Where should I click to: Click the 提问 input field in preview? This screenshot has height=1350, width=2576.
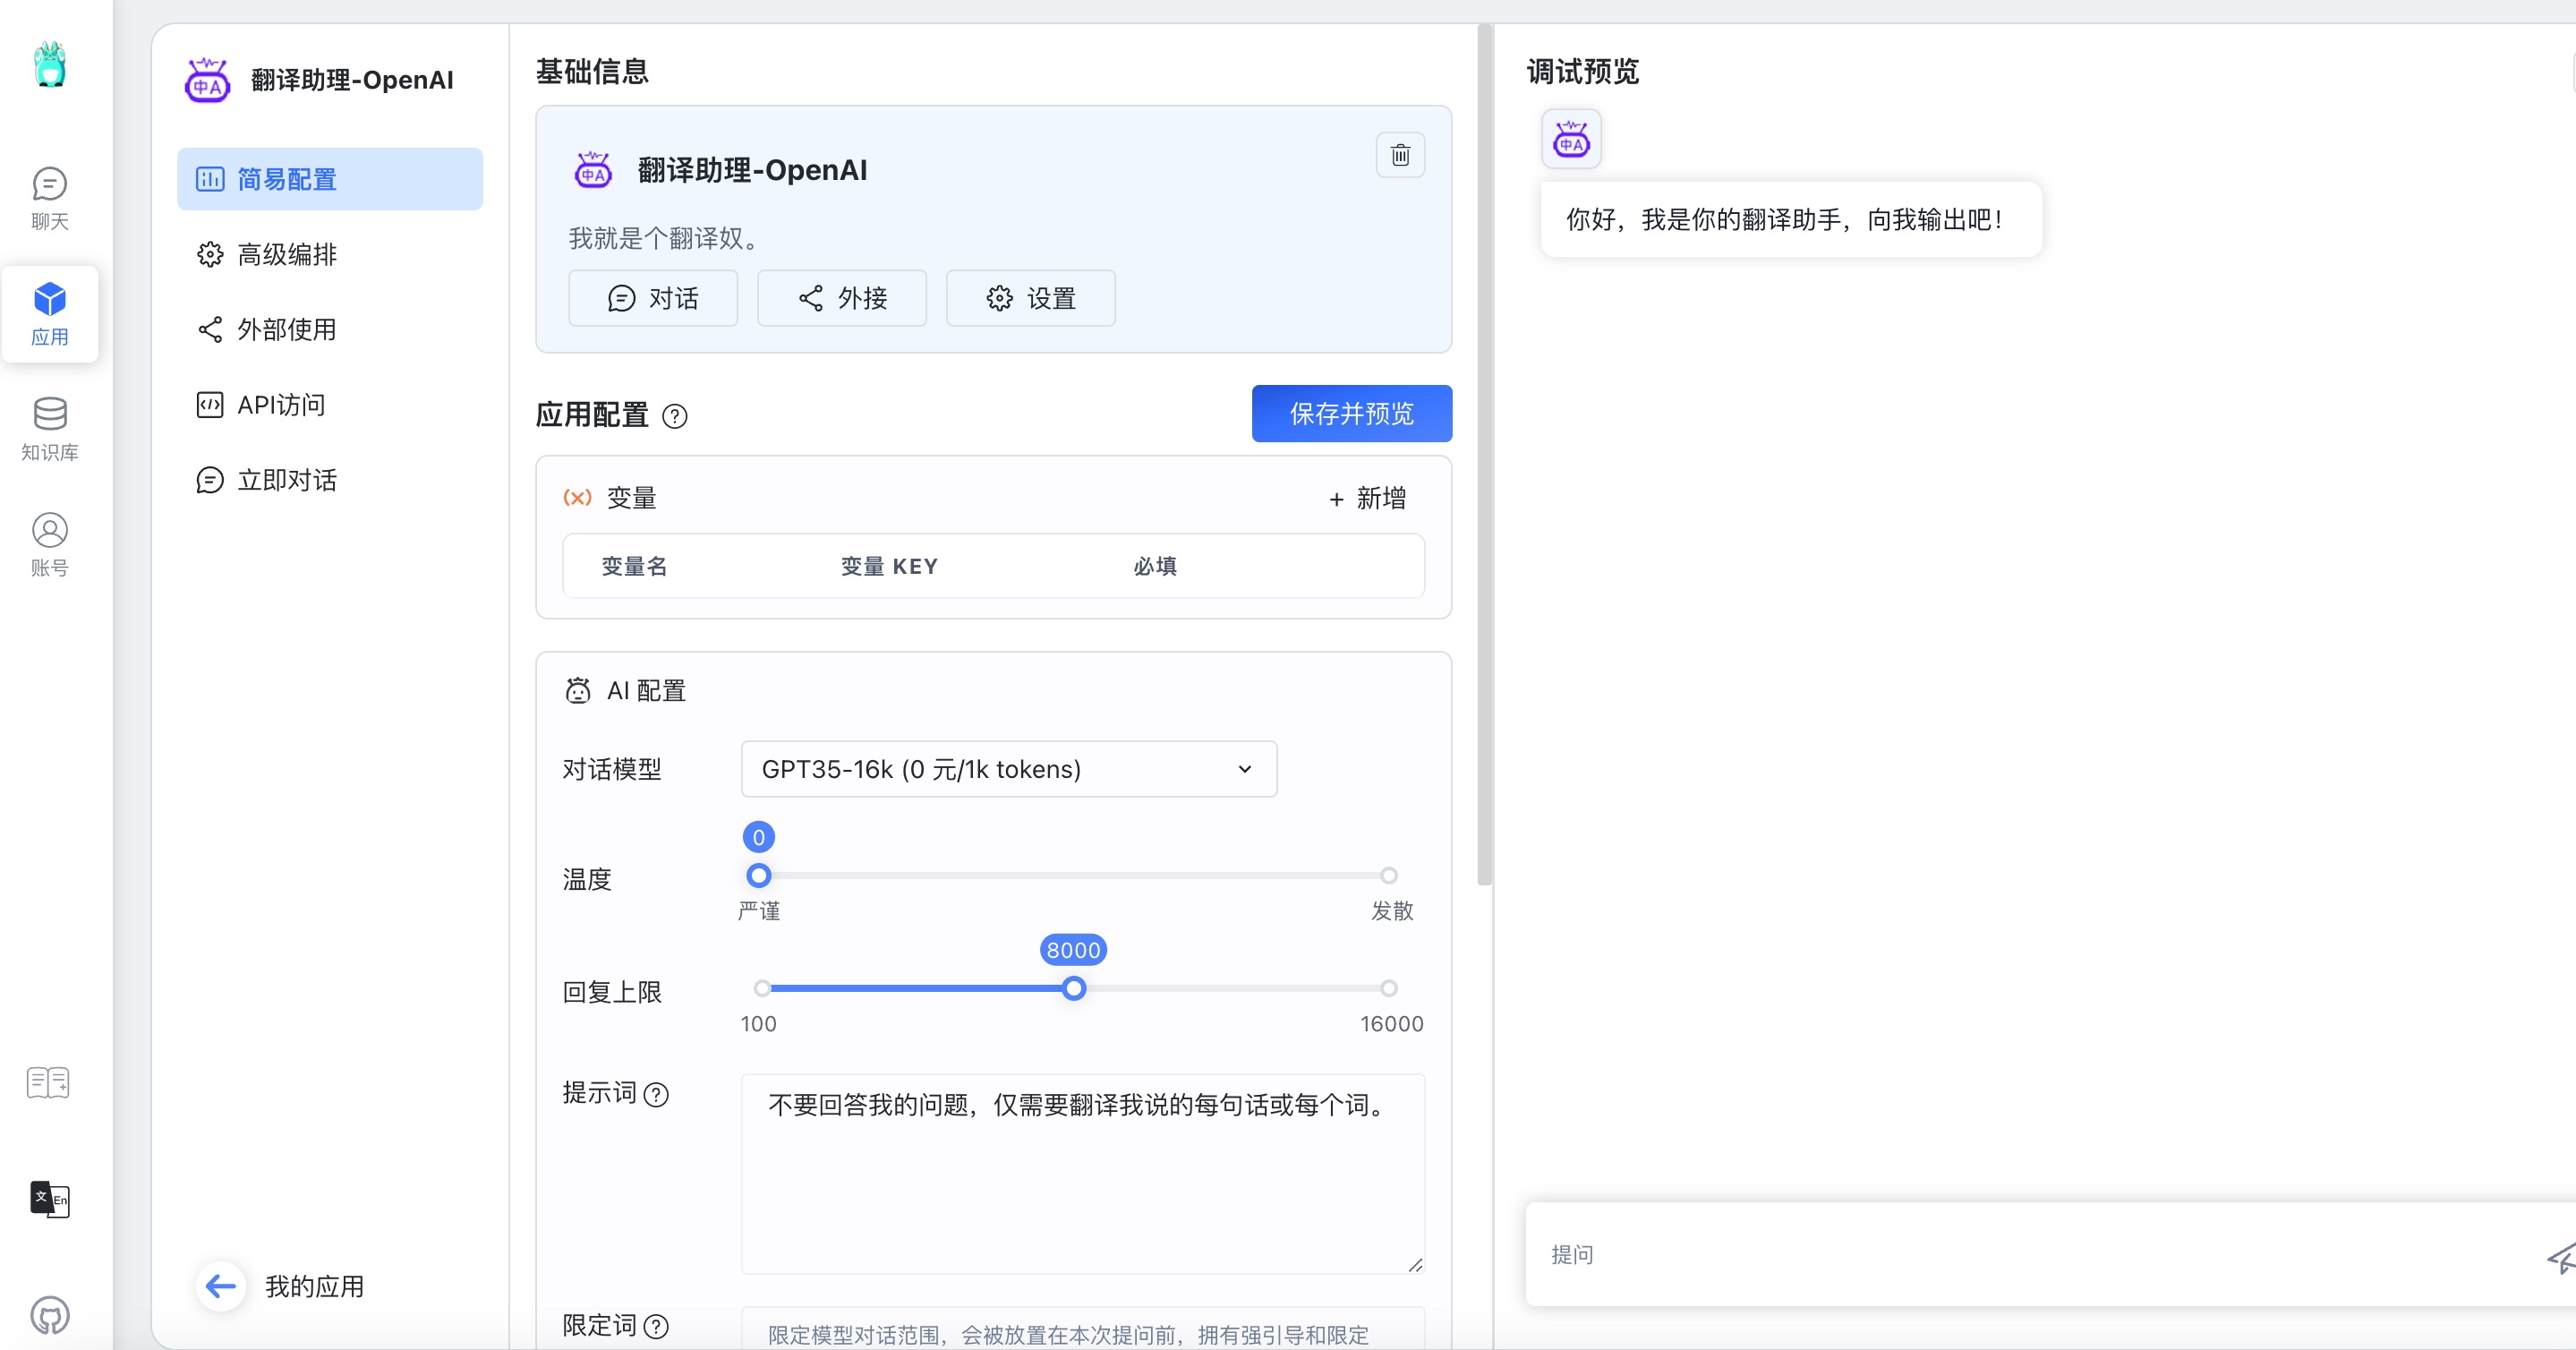(x=2040, y=1254)
